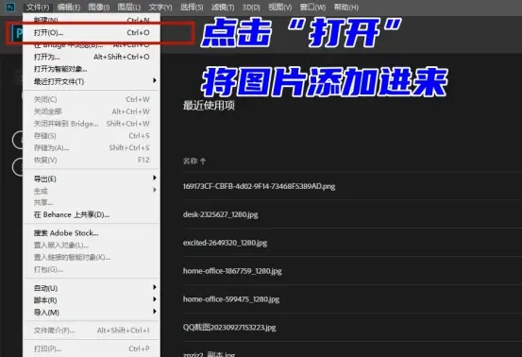Sort recent files by 名称 column header

tap(194, 161)
